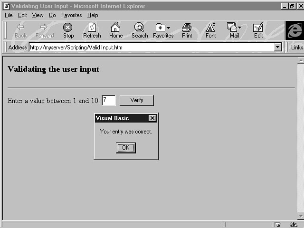Close the Visual Basic message box

click(152, 118)
